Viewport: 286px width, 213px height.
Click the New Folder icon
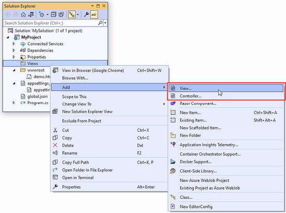pos(173,135)
